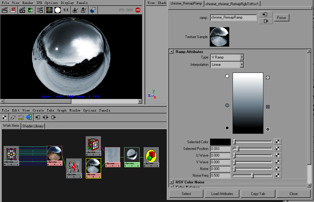
Task: Delete the top white ramp color entry
Action: 268,77
